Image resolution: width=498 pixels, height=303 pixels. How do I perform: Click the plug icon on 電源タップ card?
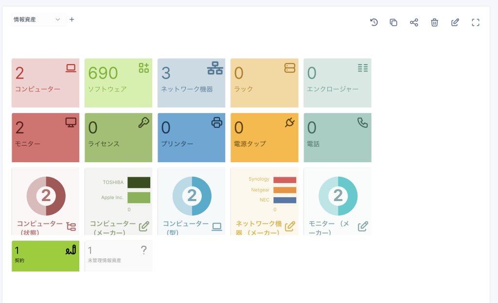click(290, 123)
